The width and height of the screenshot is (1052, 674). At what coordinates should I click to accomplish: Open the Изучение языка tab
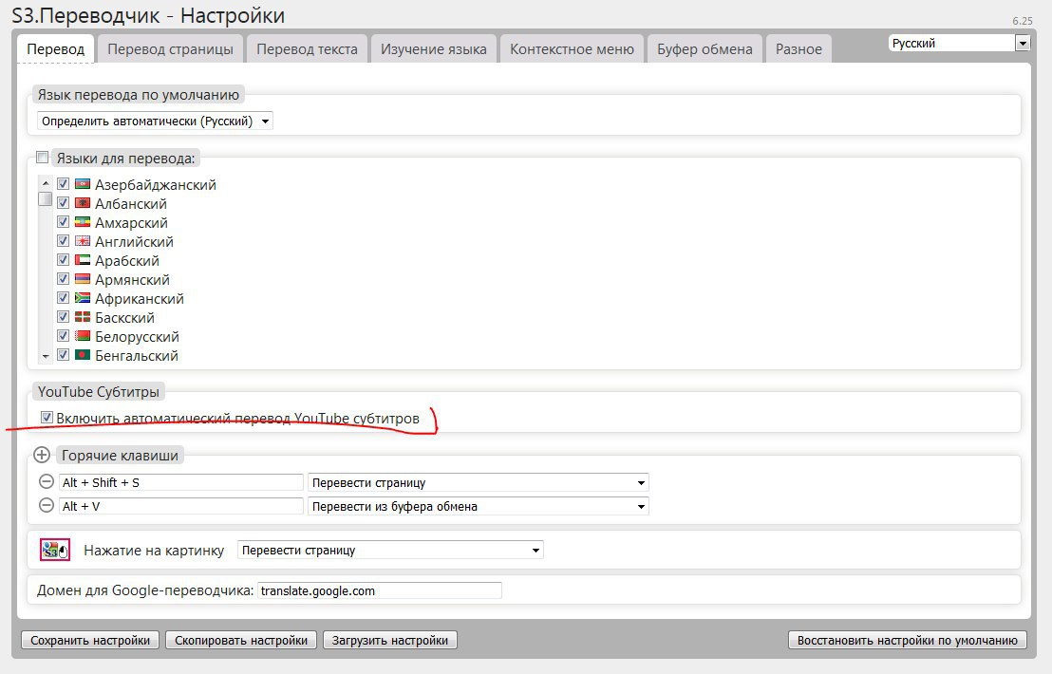(433, 49)
